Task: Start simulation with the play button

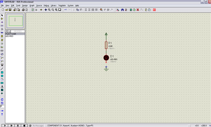Action: 5,126
